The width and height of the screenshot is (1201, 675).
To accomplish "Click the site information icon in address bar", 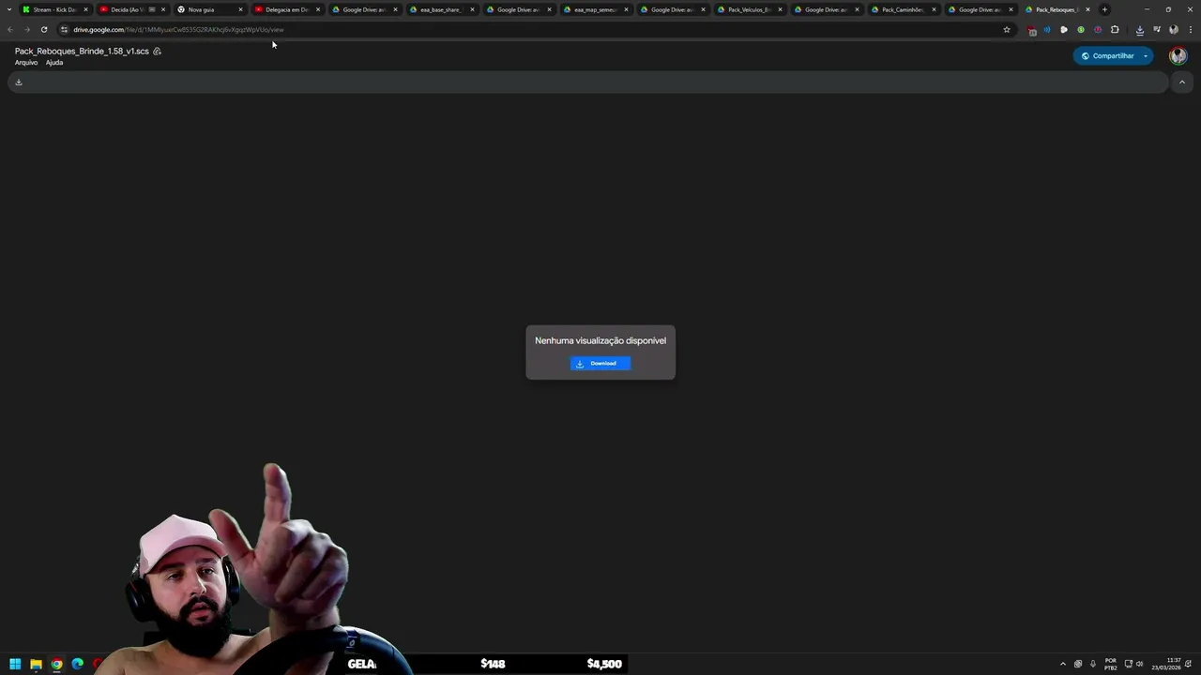I will (64, 30).
